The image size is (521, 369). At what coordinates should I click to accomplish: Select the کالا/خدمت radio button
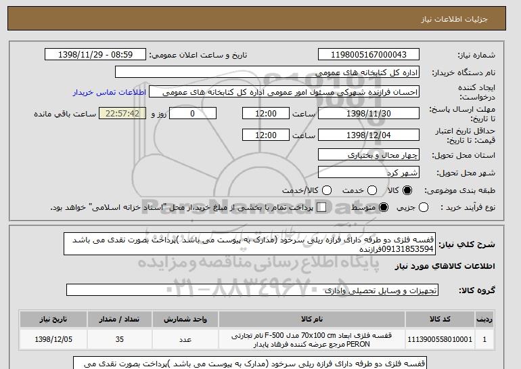click(x=327, y=190)
